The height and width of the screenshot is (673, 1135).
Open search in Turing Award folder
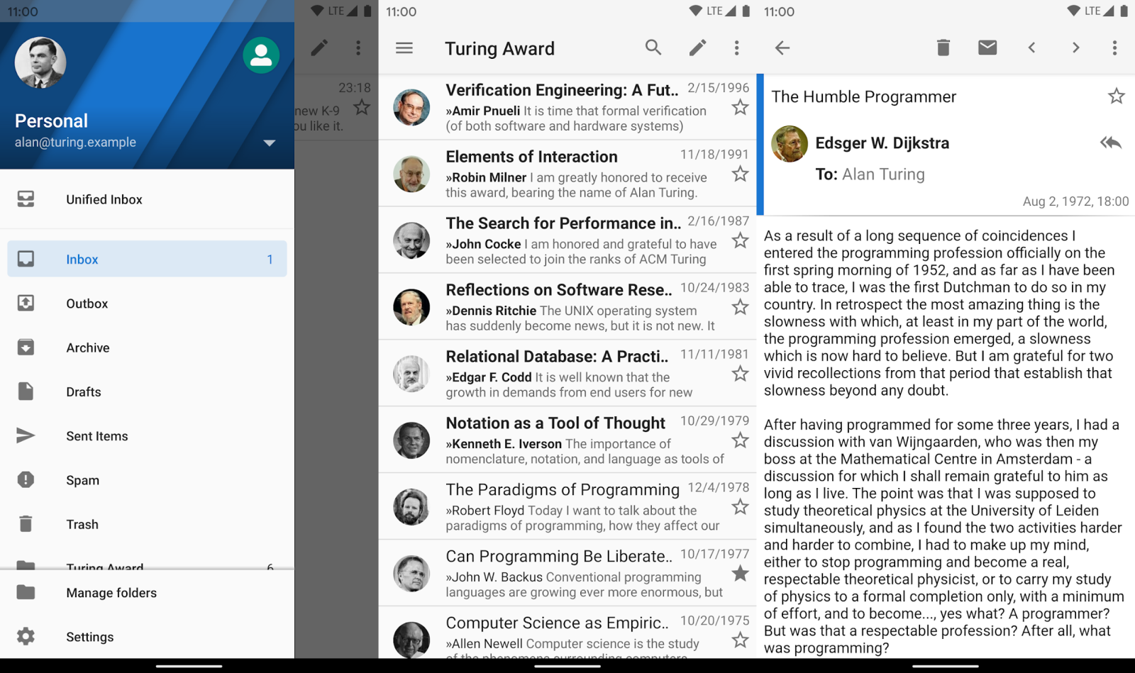pyautogui.click(x=653, y=48)
